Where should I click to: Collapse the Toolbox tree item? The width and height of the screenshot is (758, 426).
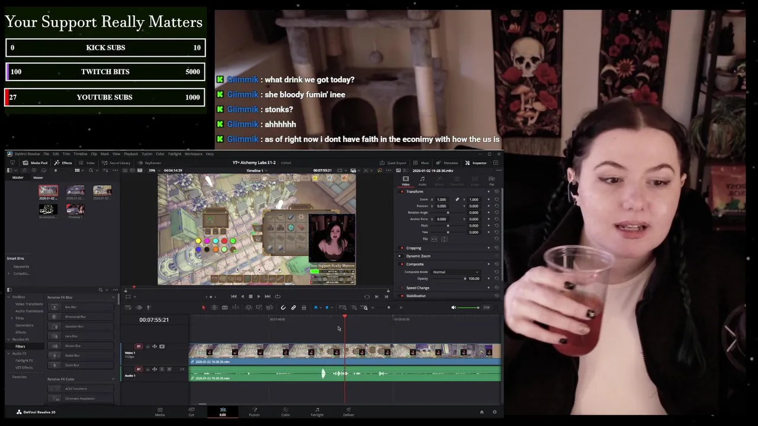click(x=9, y=297)
